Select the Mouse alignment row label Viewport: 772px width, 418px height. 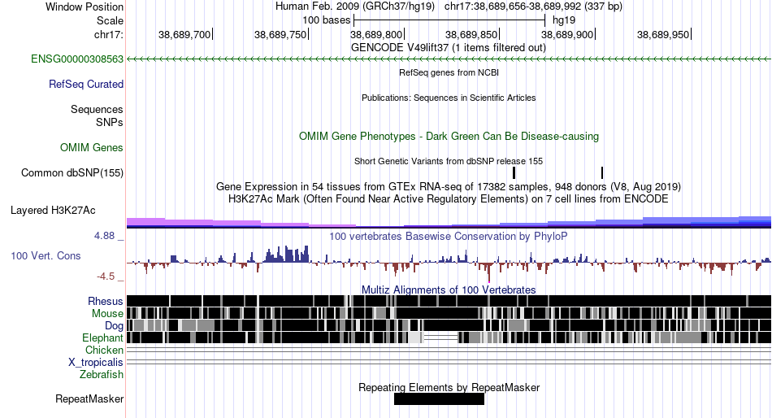107,314
